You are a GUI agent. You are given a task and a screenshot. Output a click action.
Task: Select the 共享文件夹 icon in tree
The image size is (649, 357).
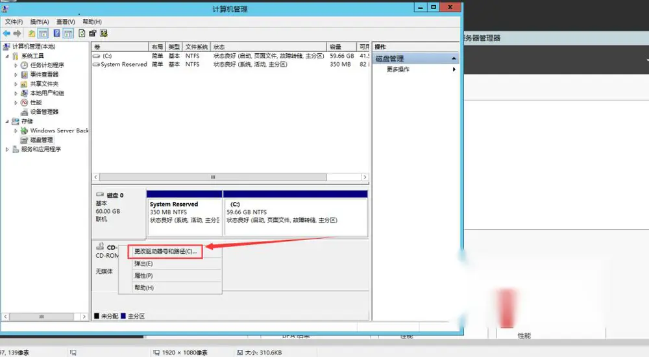pyautogui.click(x=25, y=84)
